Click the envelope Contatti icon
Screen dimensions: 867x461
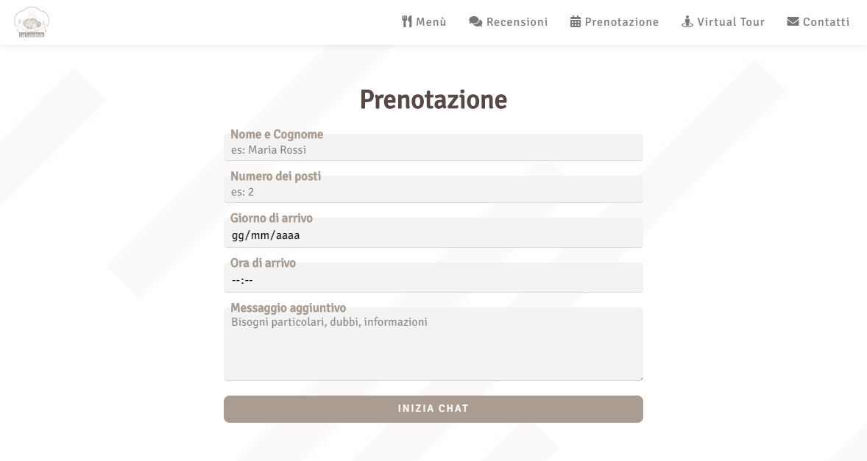click(793, 21)
